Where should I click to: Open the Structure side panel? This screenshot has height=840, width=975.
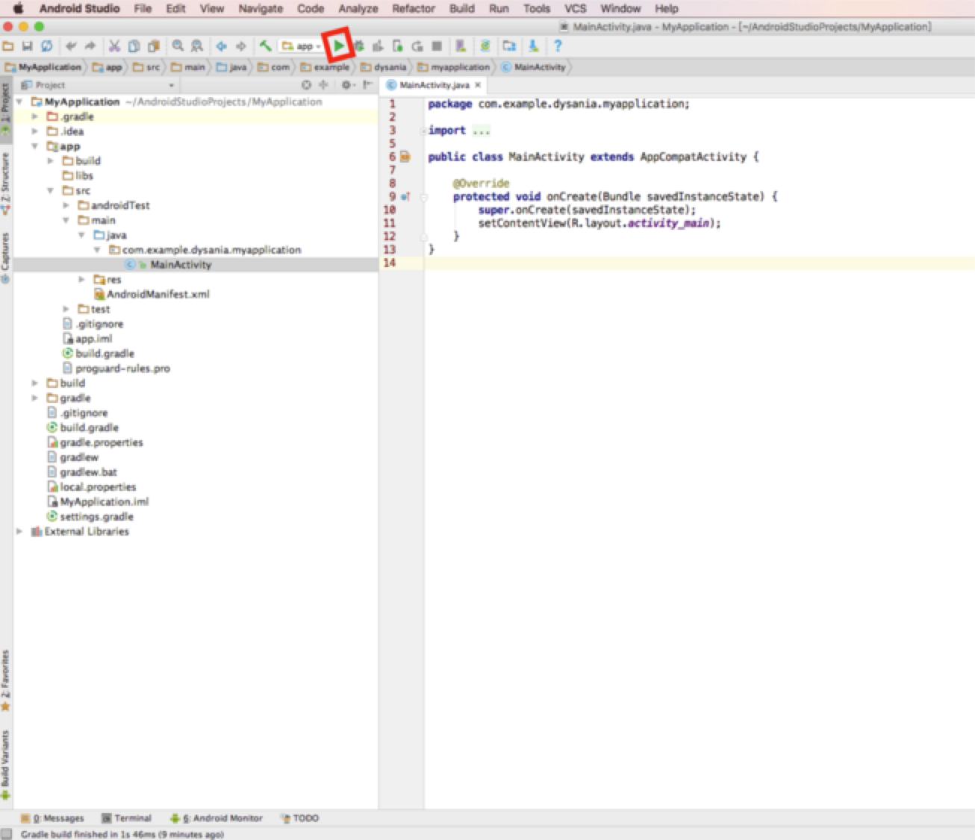pos(5,184)
